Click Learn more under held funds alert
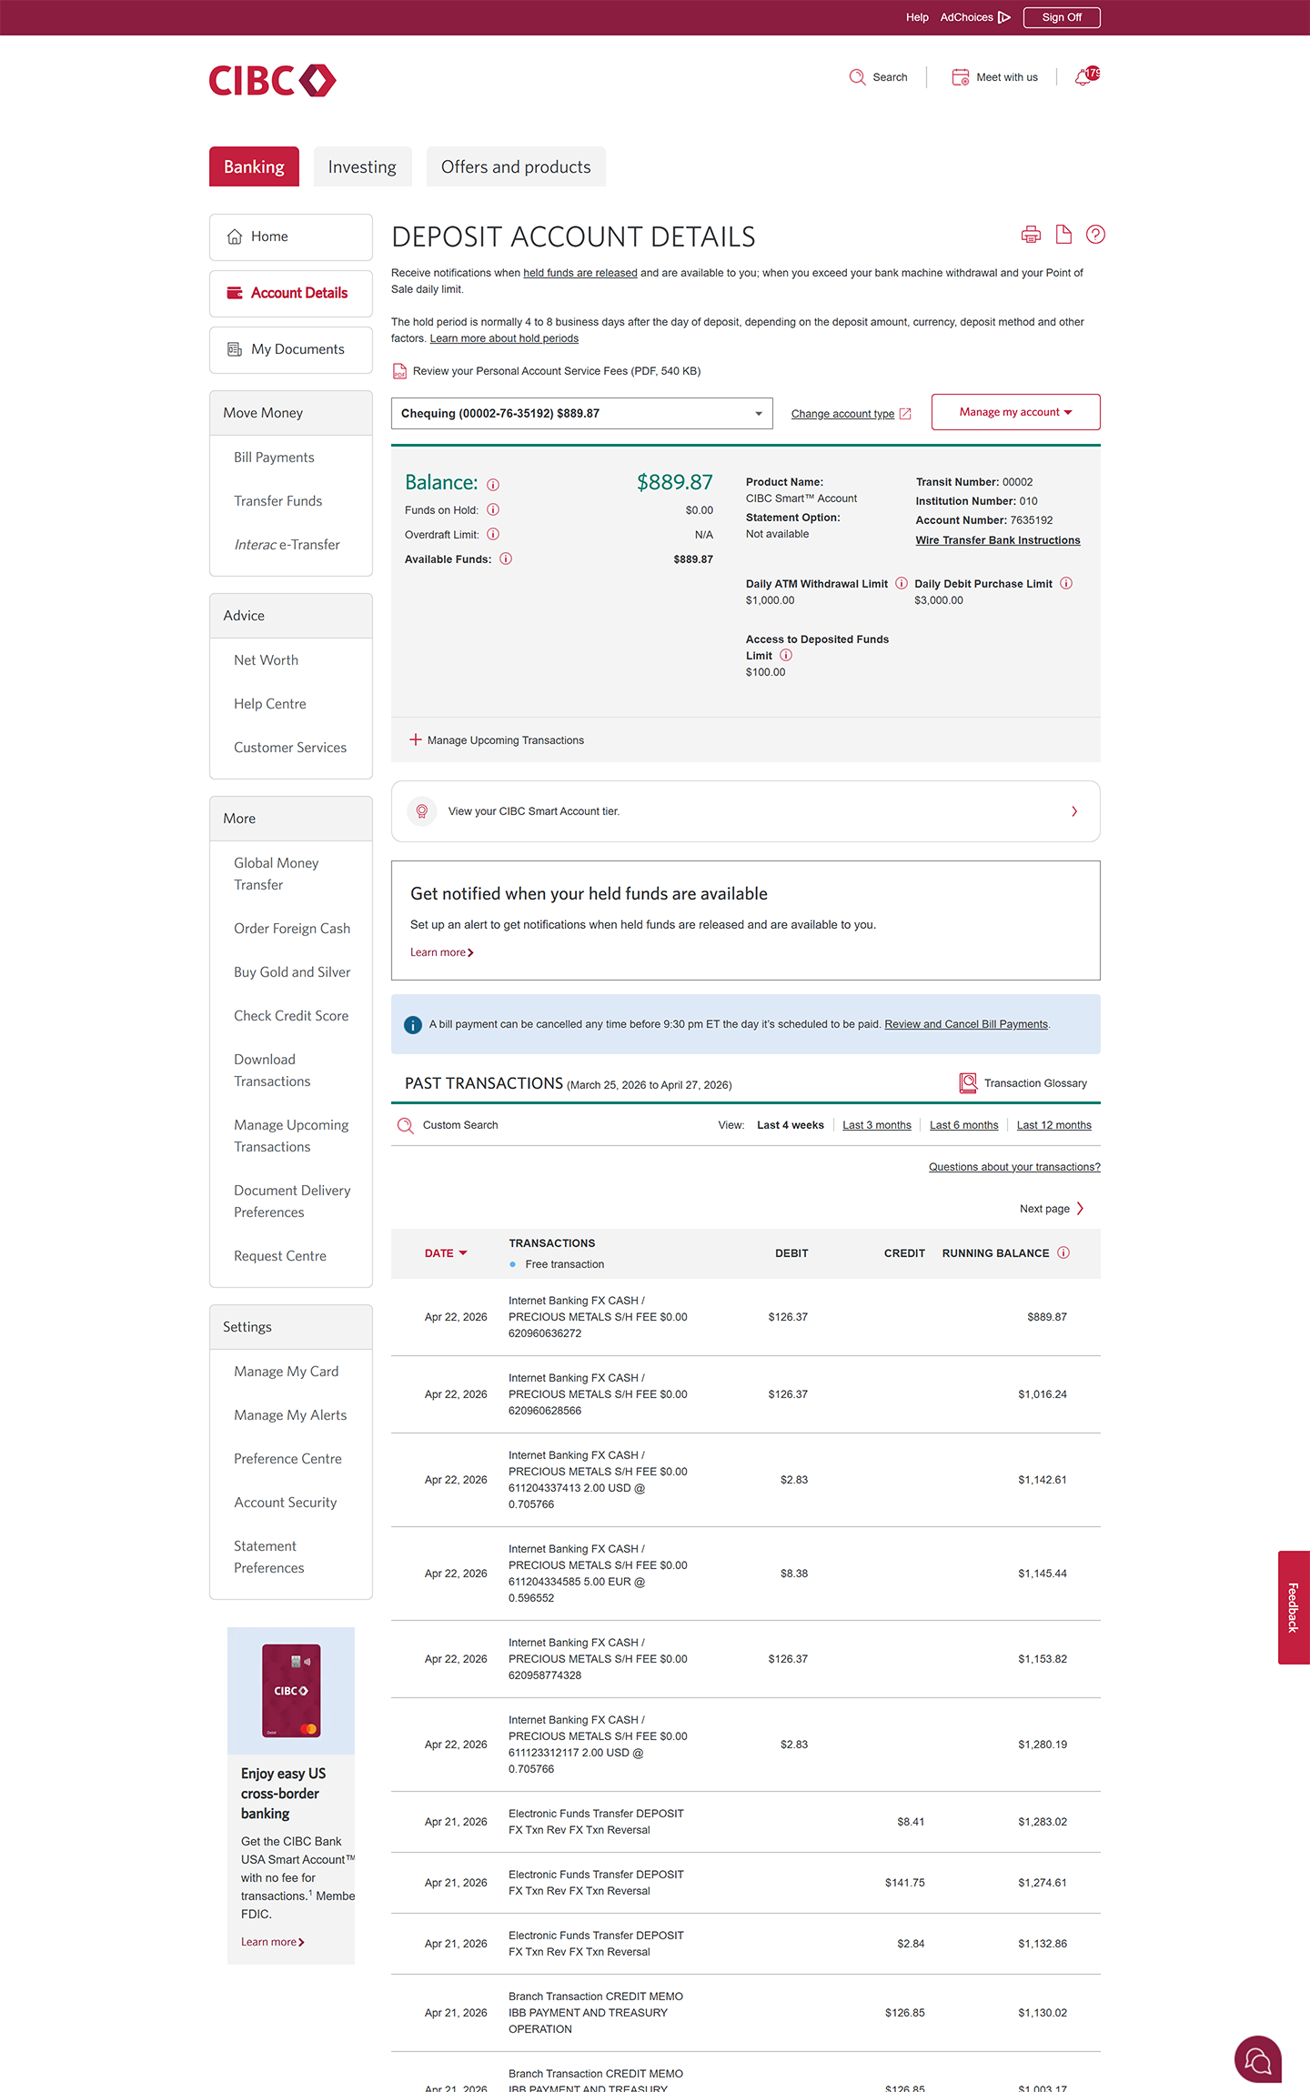Image resolution: width=1310 pixels, height=2092 pixels. click(x=441, y=952)
